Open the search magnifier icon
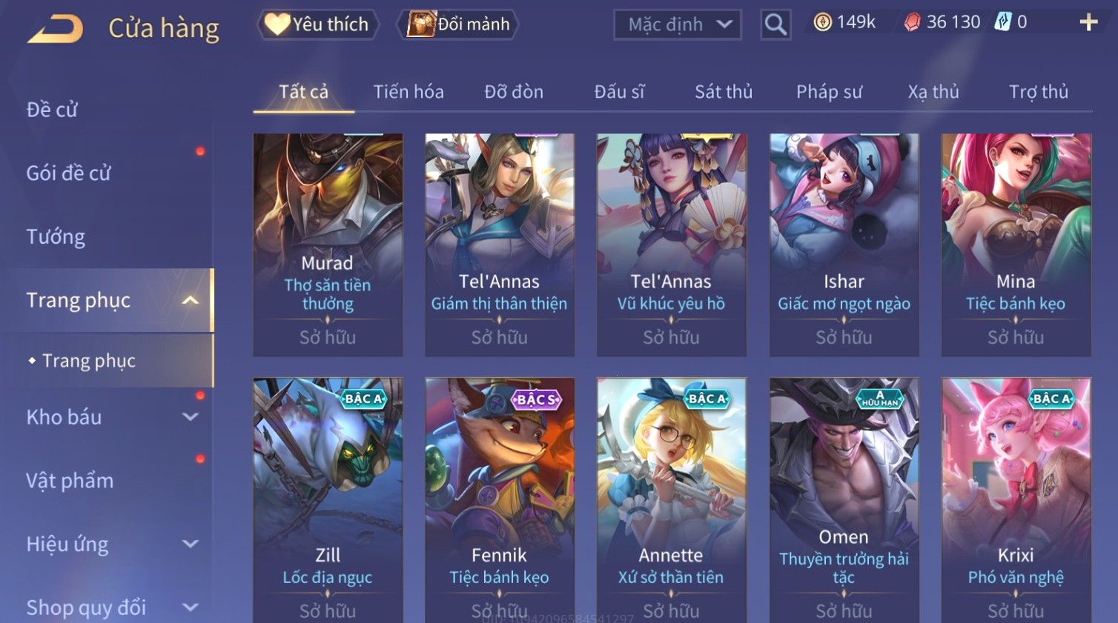The height and width of the screenshot is (623, 1118). coord(775,24)
